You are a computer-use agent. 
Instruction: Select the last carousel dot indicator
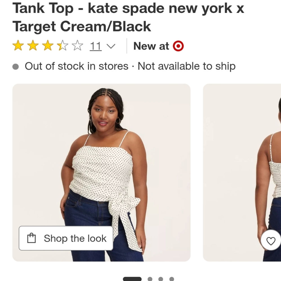click(x=172, y=279)
